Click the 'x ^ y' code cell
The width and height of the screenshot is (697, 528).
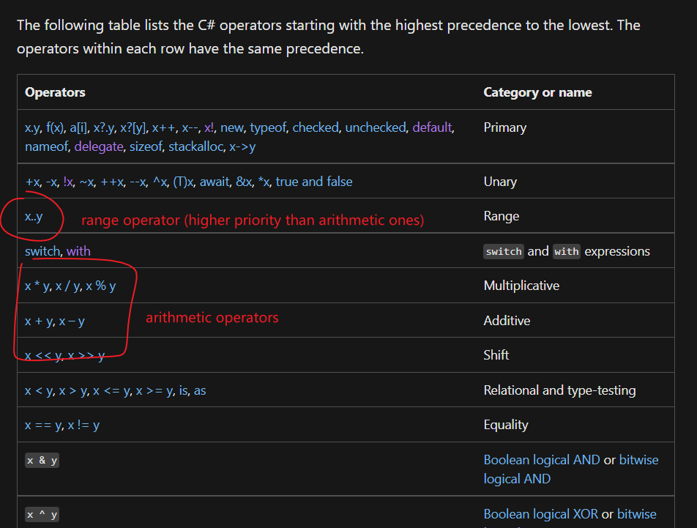point(42,515)
